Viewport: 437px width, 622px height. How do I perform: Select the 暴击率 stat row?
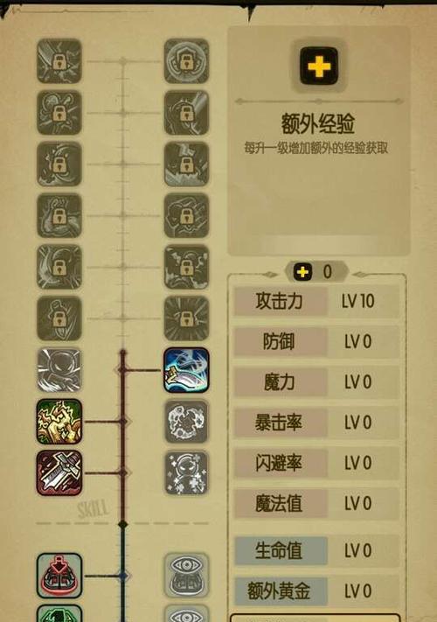pyautogui.click(x=316, y=423)
